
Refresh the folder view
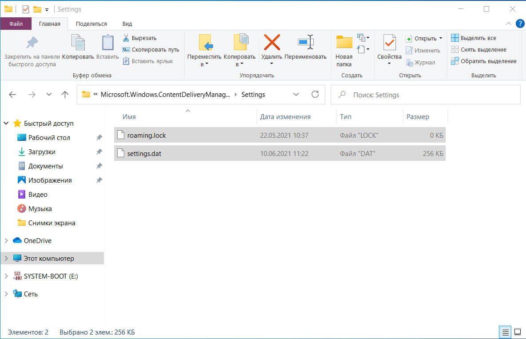(315, 94)
